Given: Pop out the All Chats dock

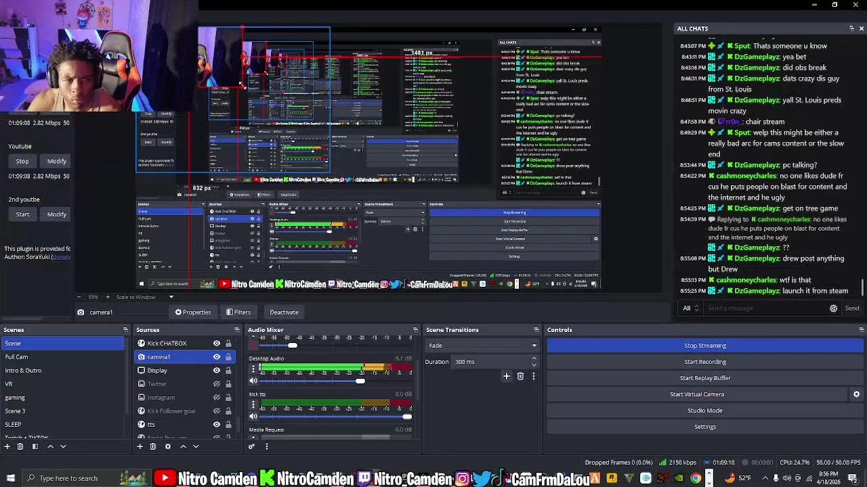Looking at the screenshot, I should tap(851, 28).
